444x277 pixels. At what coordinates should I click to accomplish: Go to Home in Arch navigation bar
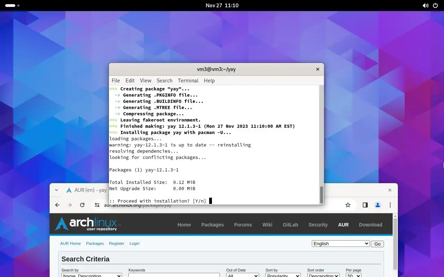click(x=184, y=225)
